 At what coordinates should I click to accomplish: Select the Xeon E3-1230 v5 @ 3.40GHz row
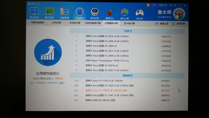[x=127, y=81]
